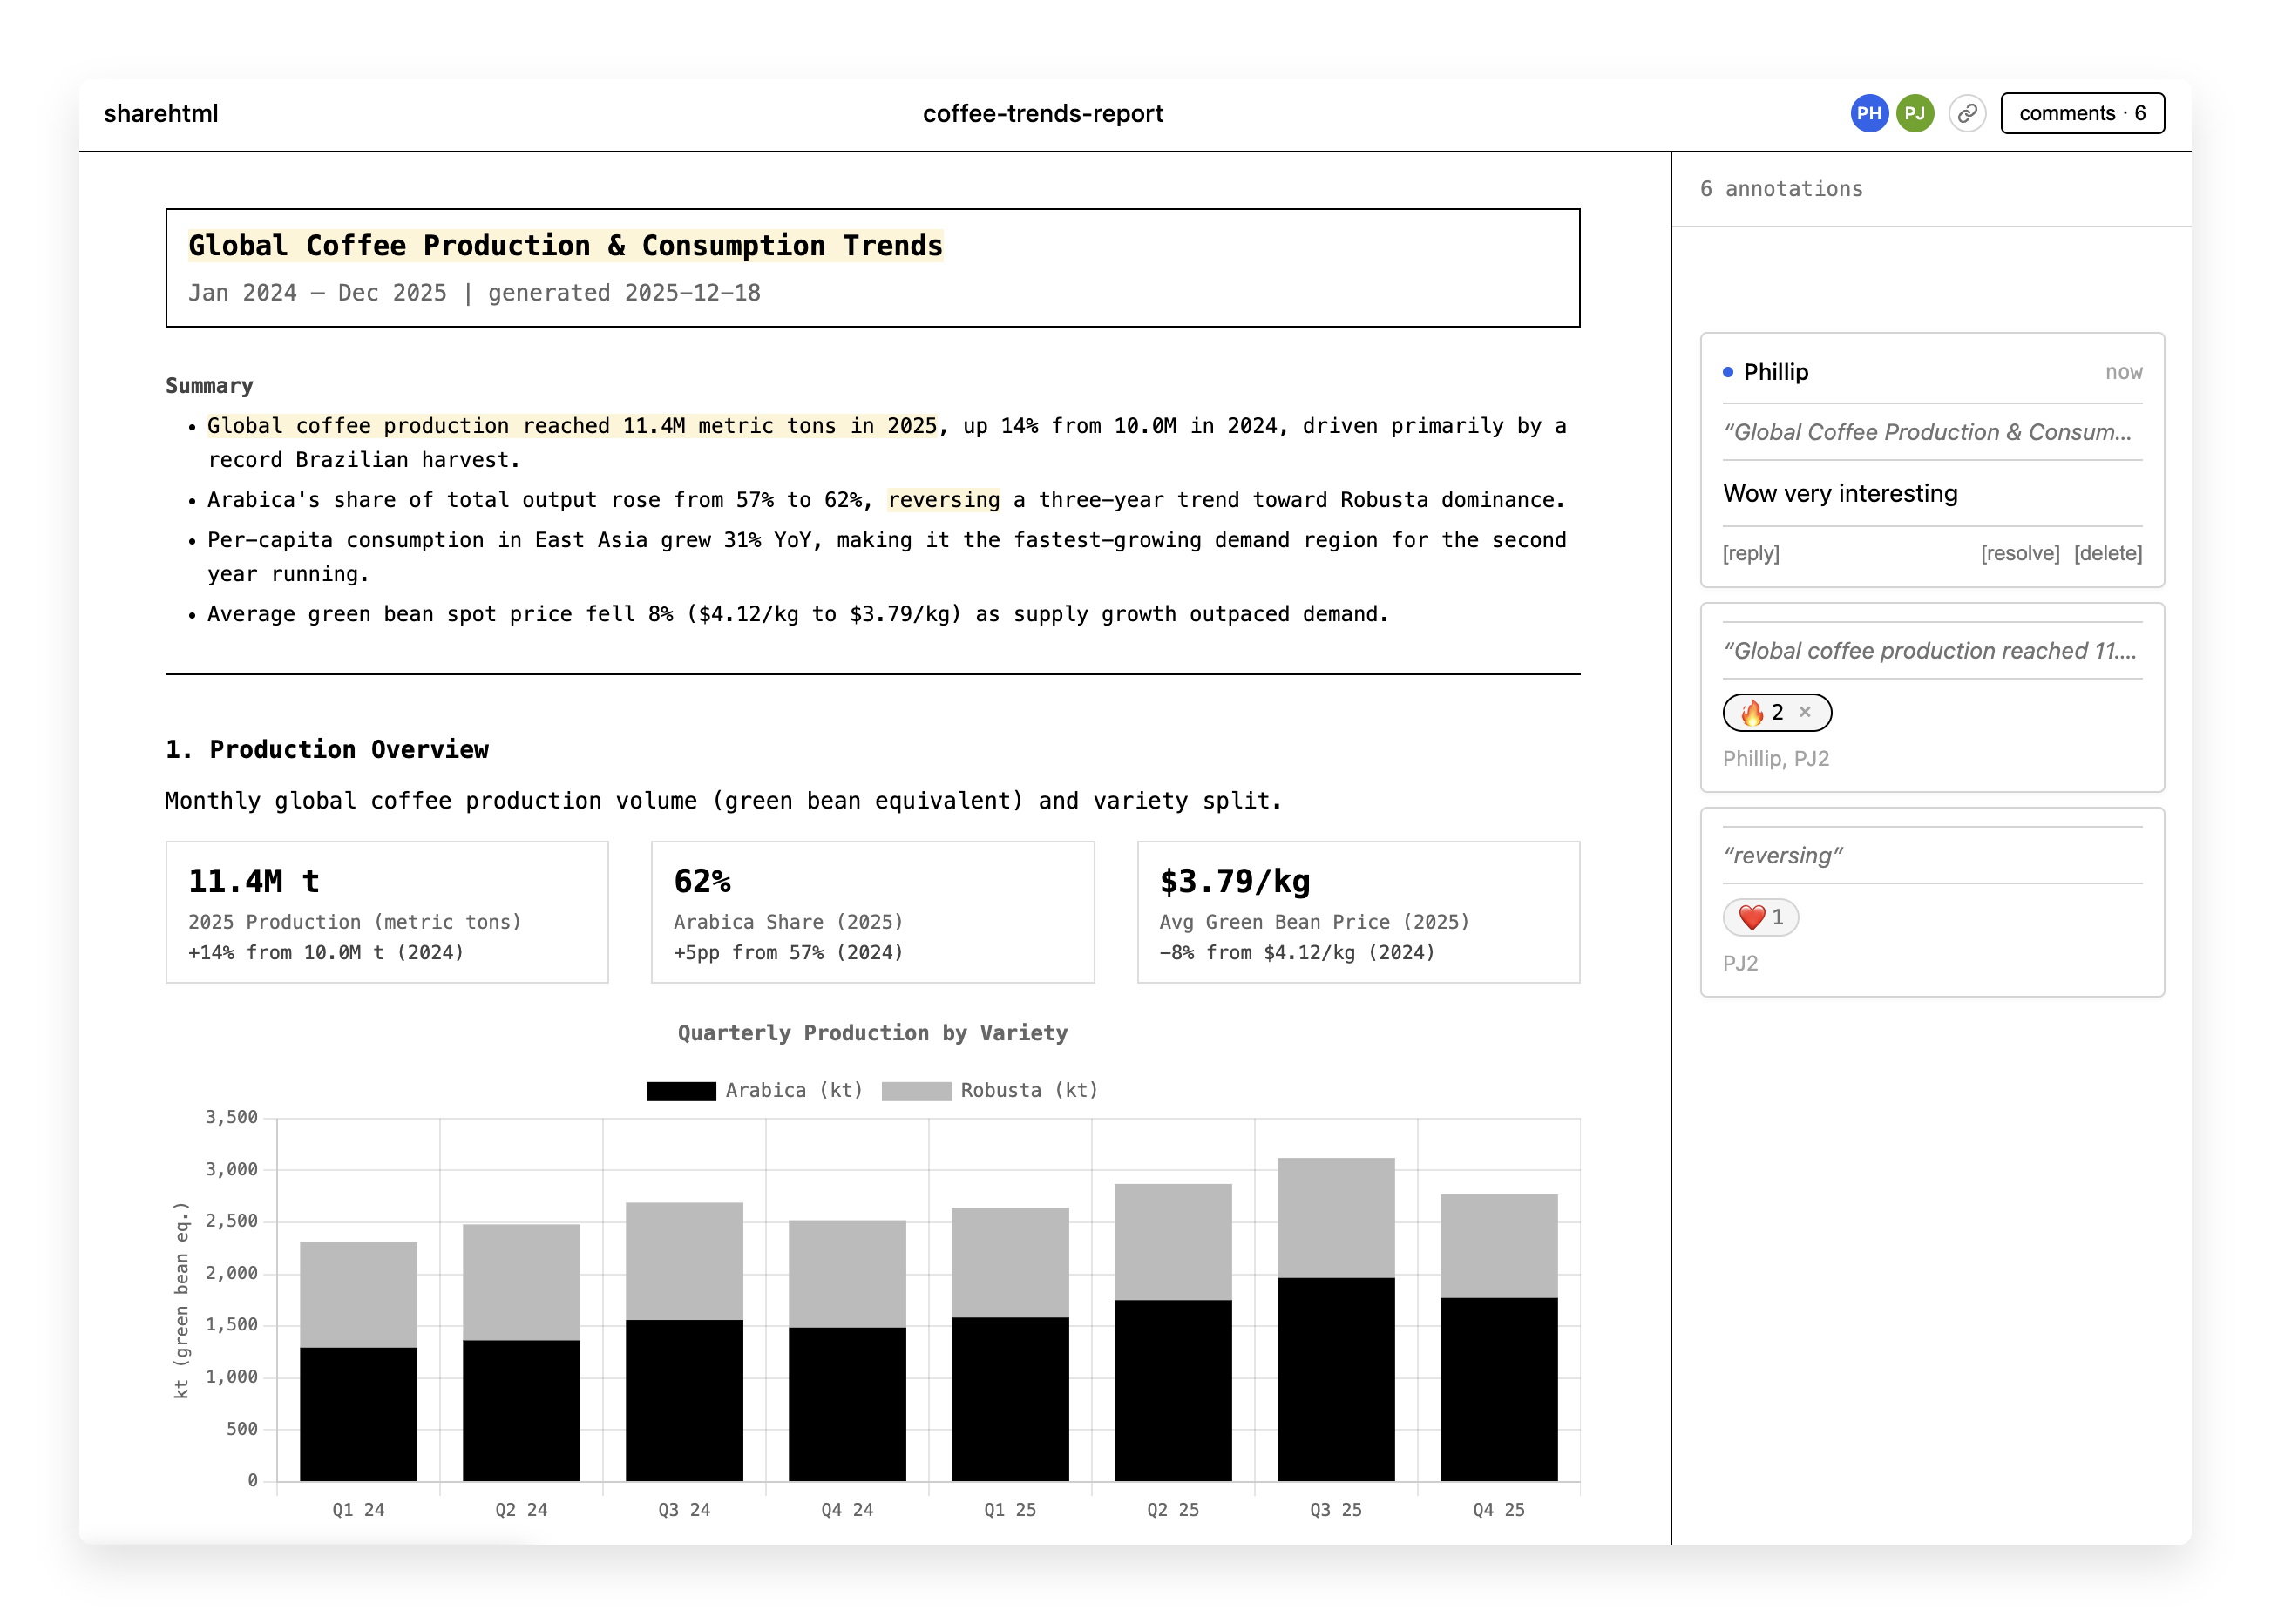Click highlighted title Global Coffee Production & Consumption Trends
Screen dimensions: 2271x1624
pyautogui.click(x=565, y=246)
